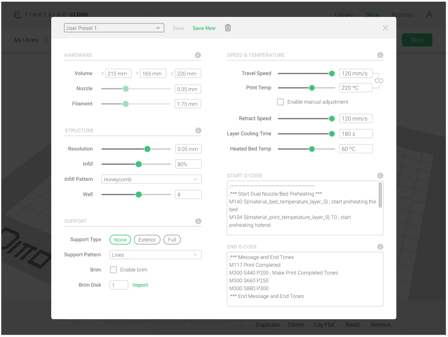Switch to the Slice tab
Image resolution: width=448 pixels, height=337 pixels.
pos(372,15)
